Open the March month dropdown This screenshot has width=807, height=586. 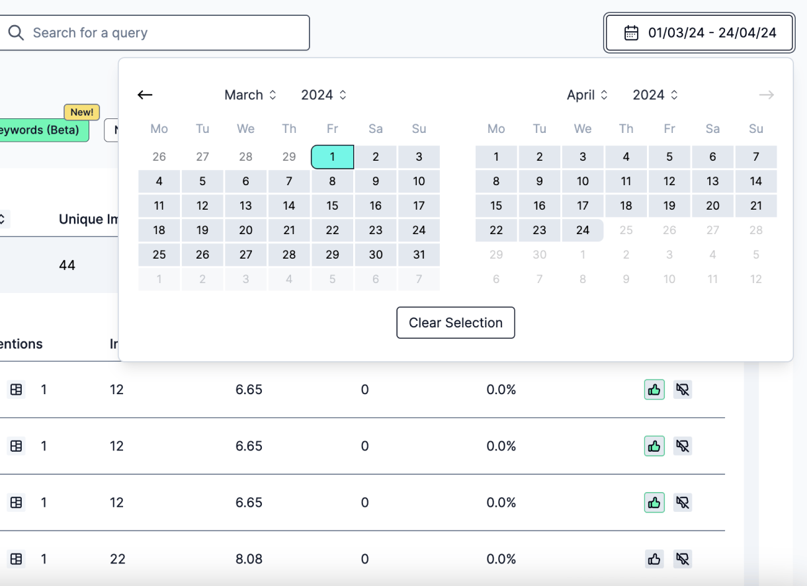[251, 95]
